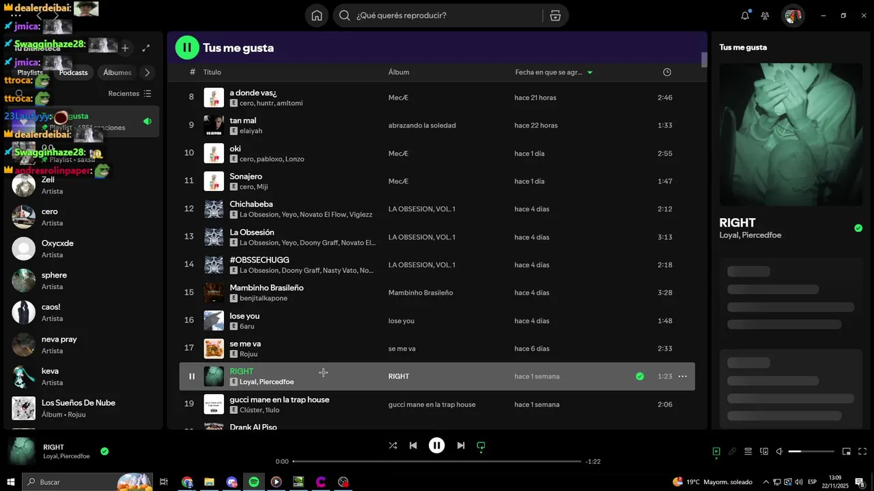874x491 pixels.
Task: Remove RIGHT from liked in player bar
Action: 104,451
